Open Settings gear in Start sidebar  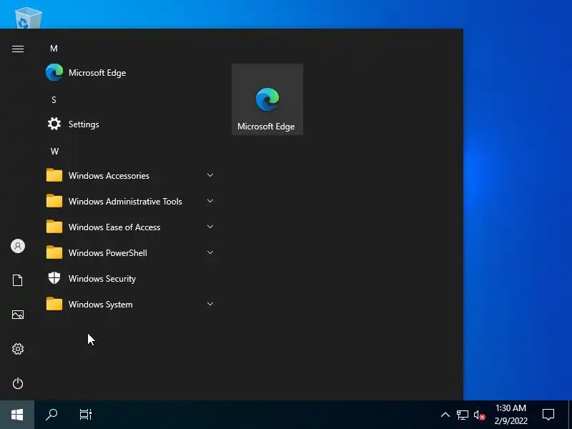17,349
